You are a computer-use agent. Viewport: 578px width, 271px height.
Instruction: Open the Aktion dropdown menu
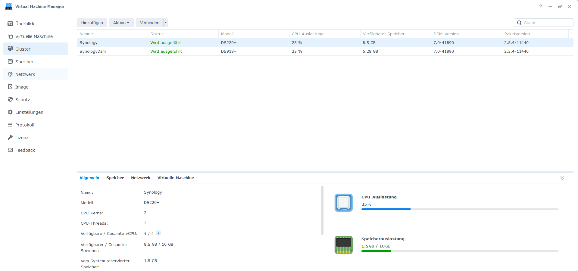point(121,23)
